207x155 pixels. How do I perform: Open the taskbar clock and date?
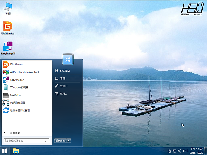click(x=196, y=151)
